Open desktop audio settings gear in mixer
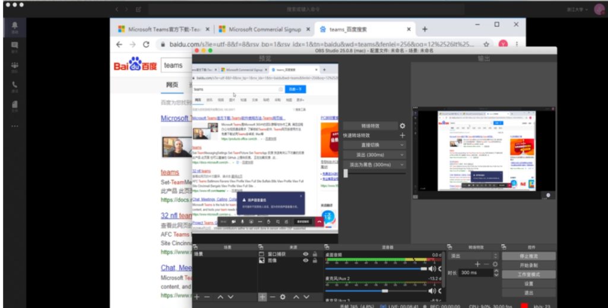The width and height of the screenshot is (608, 308). click(440, 268)
